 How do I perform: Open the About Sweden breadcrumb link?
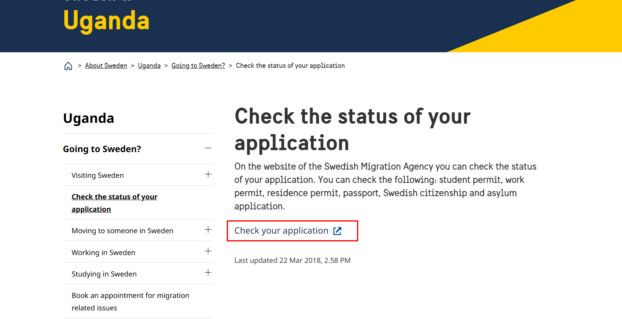(x=106, y=66)
